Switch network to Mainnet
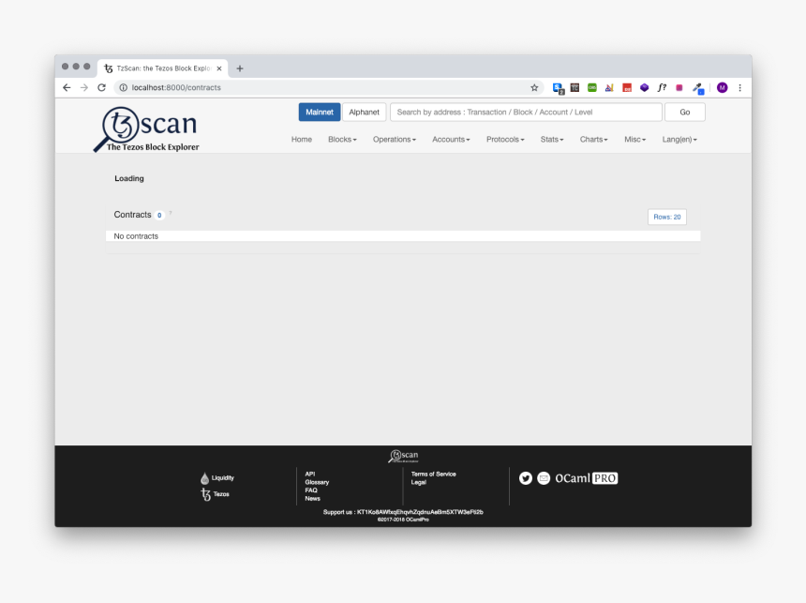The height and width of the screenshot is (603, 806). [320, 113]
